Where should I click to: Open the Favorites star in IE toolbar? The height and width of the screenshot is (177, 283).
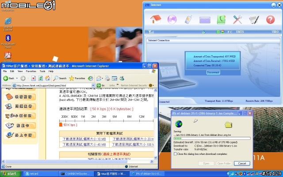[x=77, y=78]
